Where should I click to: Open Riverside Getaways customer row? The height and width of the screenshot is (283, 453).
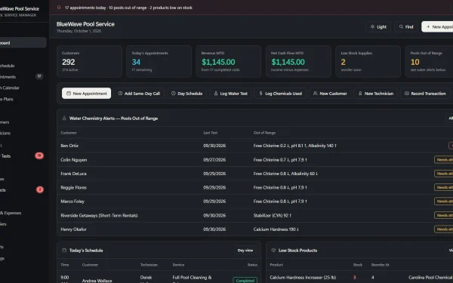pyautogui.click(x=255, y=215)
